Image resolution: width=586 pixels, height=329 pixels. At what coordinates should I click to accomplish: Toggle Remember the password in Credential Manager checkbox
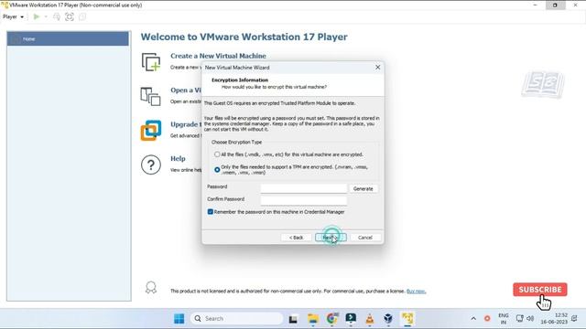tap(211, 212)
